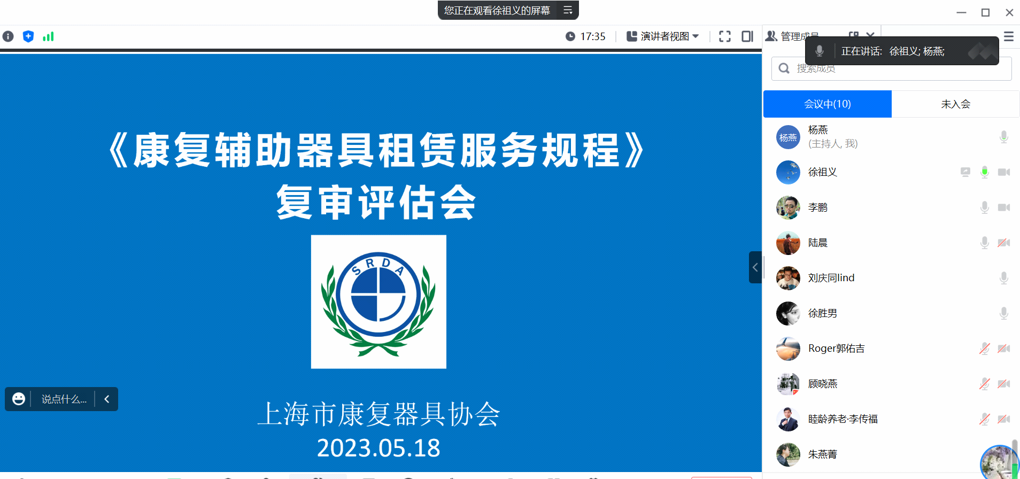This screenshot has height=479, width=1020.
Task: Open the blue security shield icon
Action: pos(28,36)
